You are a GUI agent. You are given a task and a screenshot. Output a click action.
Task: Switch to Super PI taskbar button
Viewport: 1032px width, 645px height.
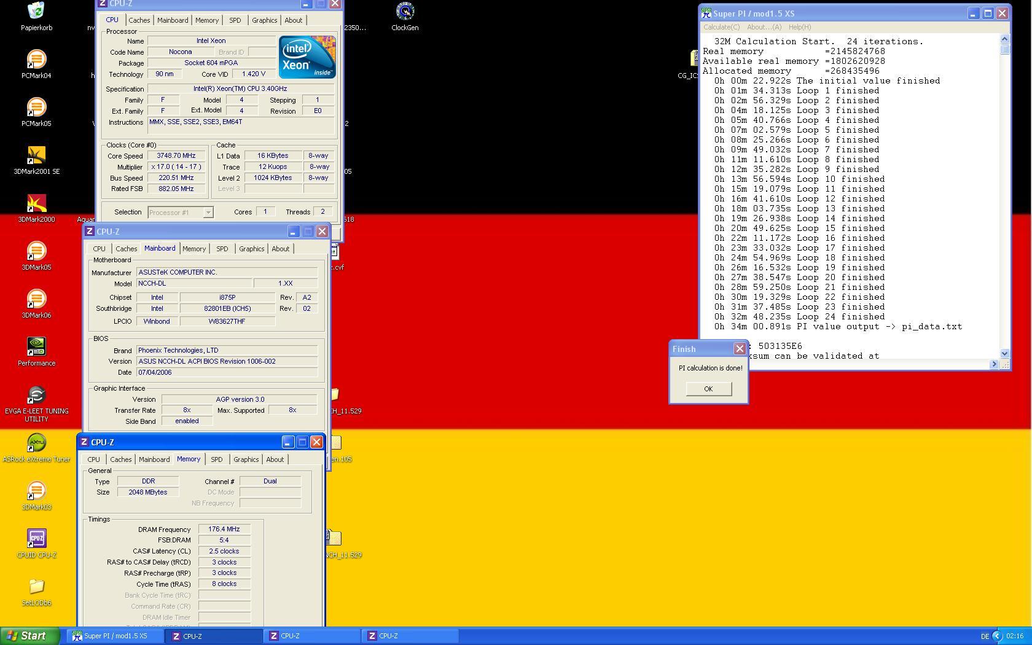point(115,636)
